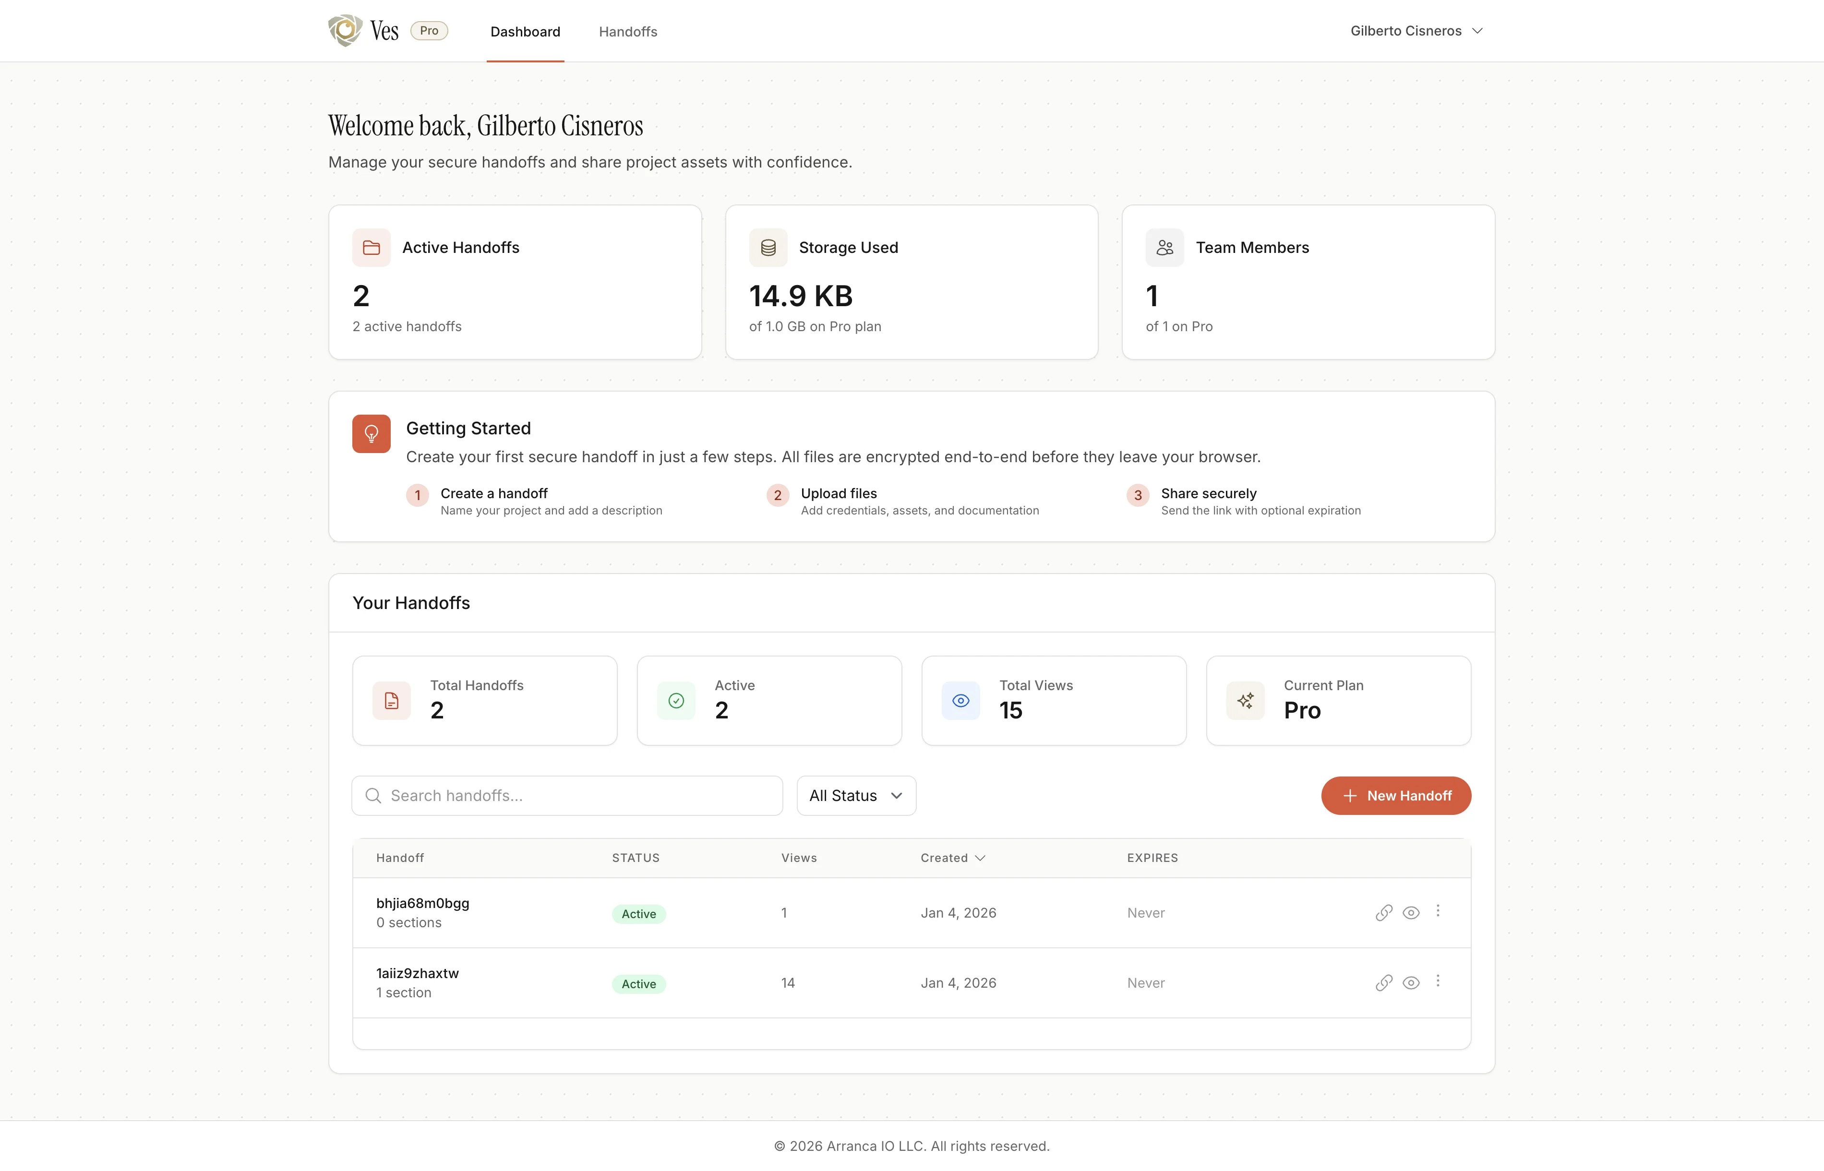1824x1171 pixels.
Task: Select the Dashboard tab
Action: tap(526, 32)
